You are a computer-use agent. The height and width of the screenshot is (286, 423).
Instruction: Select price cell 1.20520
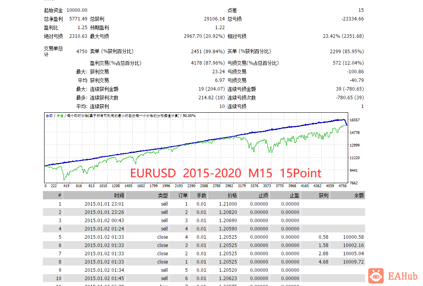[x=228, y=270]
